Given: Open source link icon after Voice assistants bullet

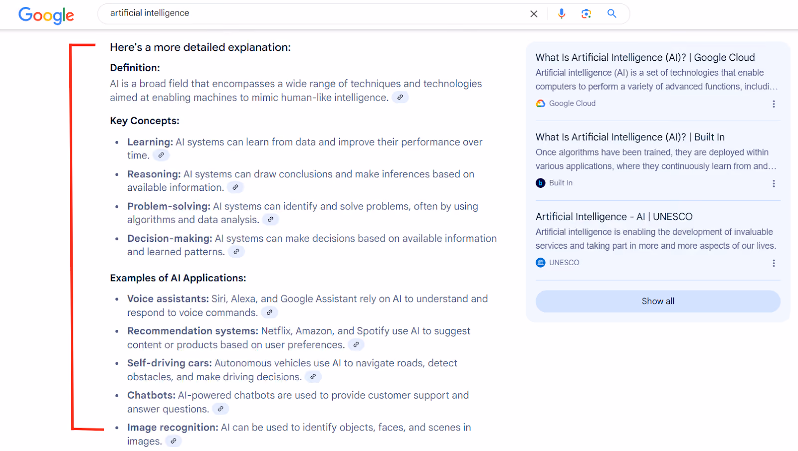Looking at the screenshot, I should point(269,312).
